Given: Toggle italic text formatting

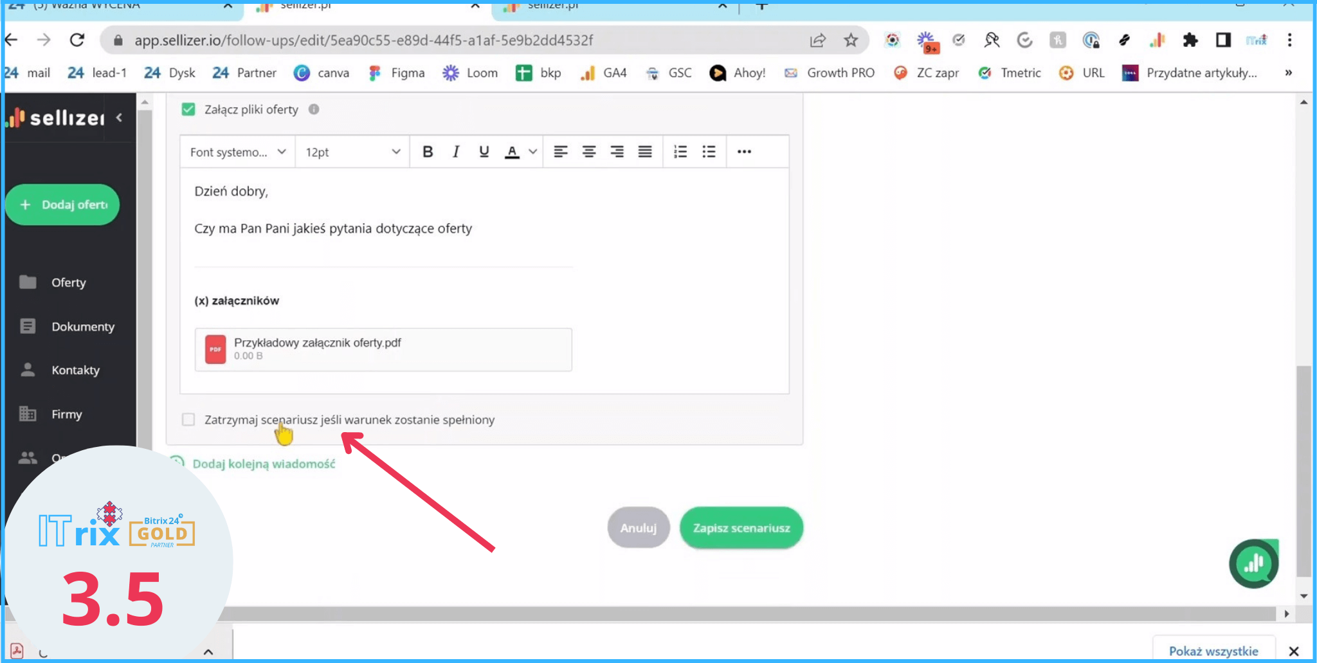Looking at the screenshot, I should pyautogui.click(x=456, y=152).
